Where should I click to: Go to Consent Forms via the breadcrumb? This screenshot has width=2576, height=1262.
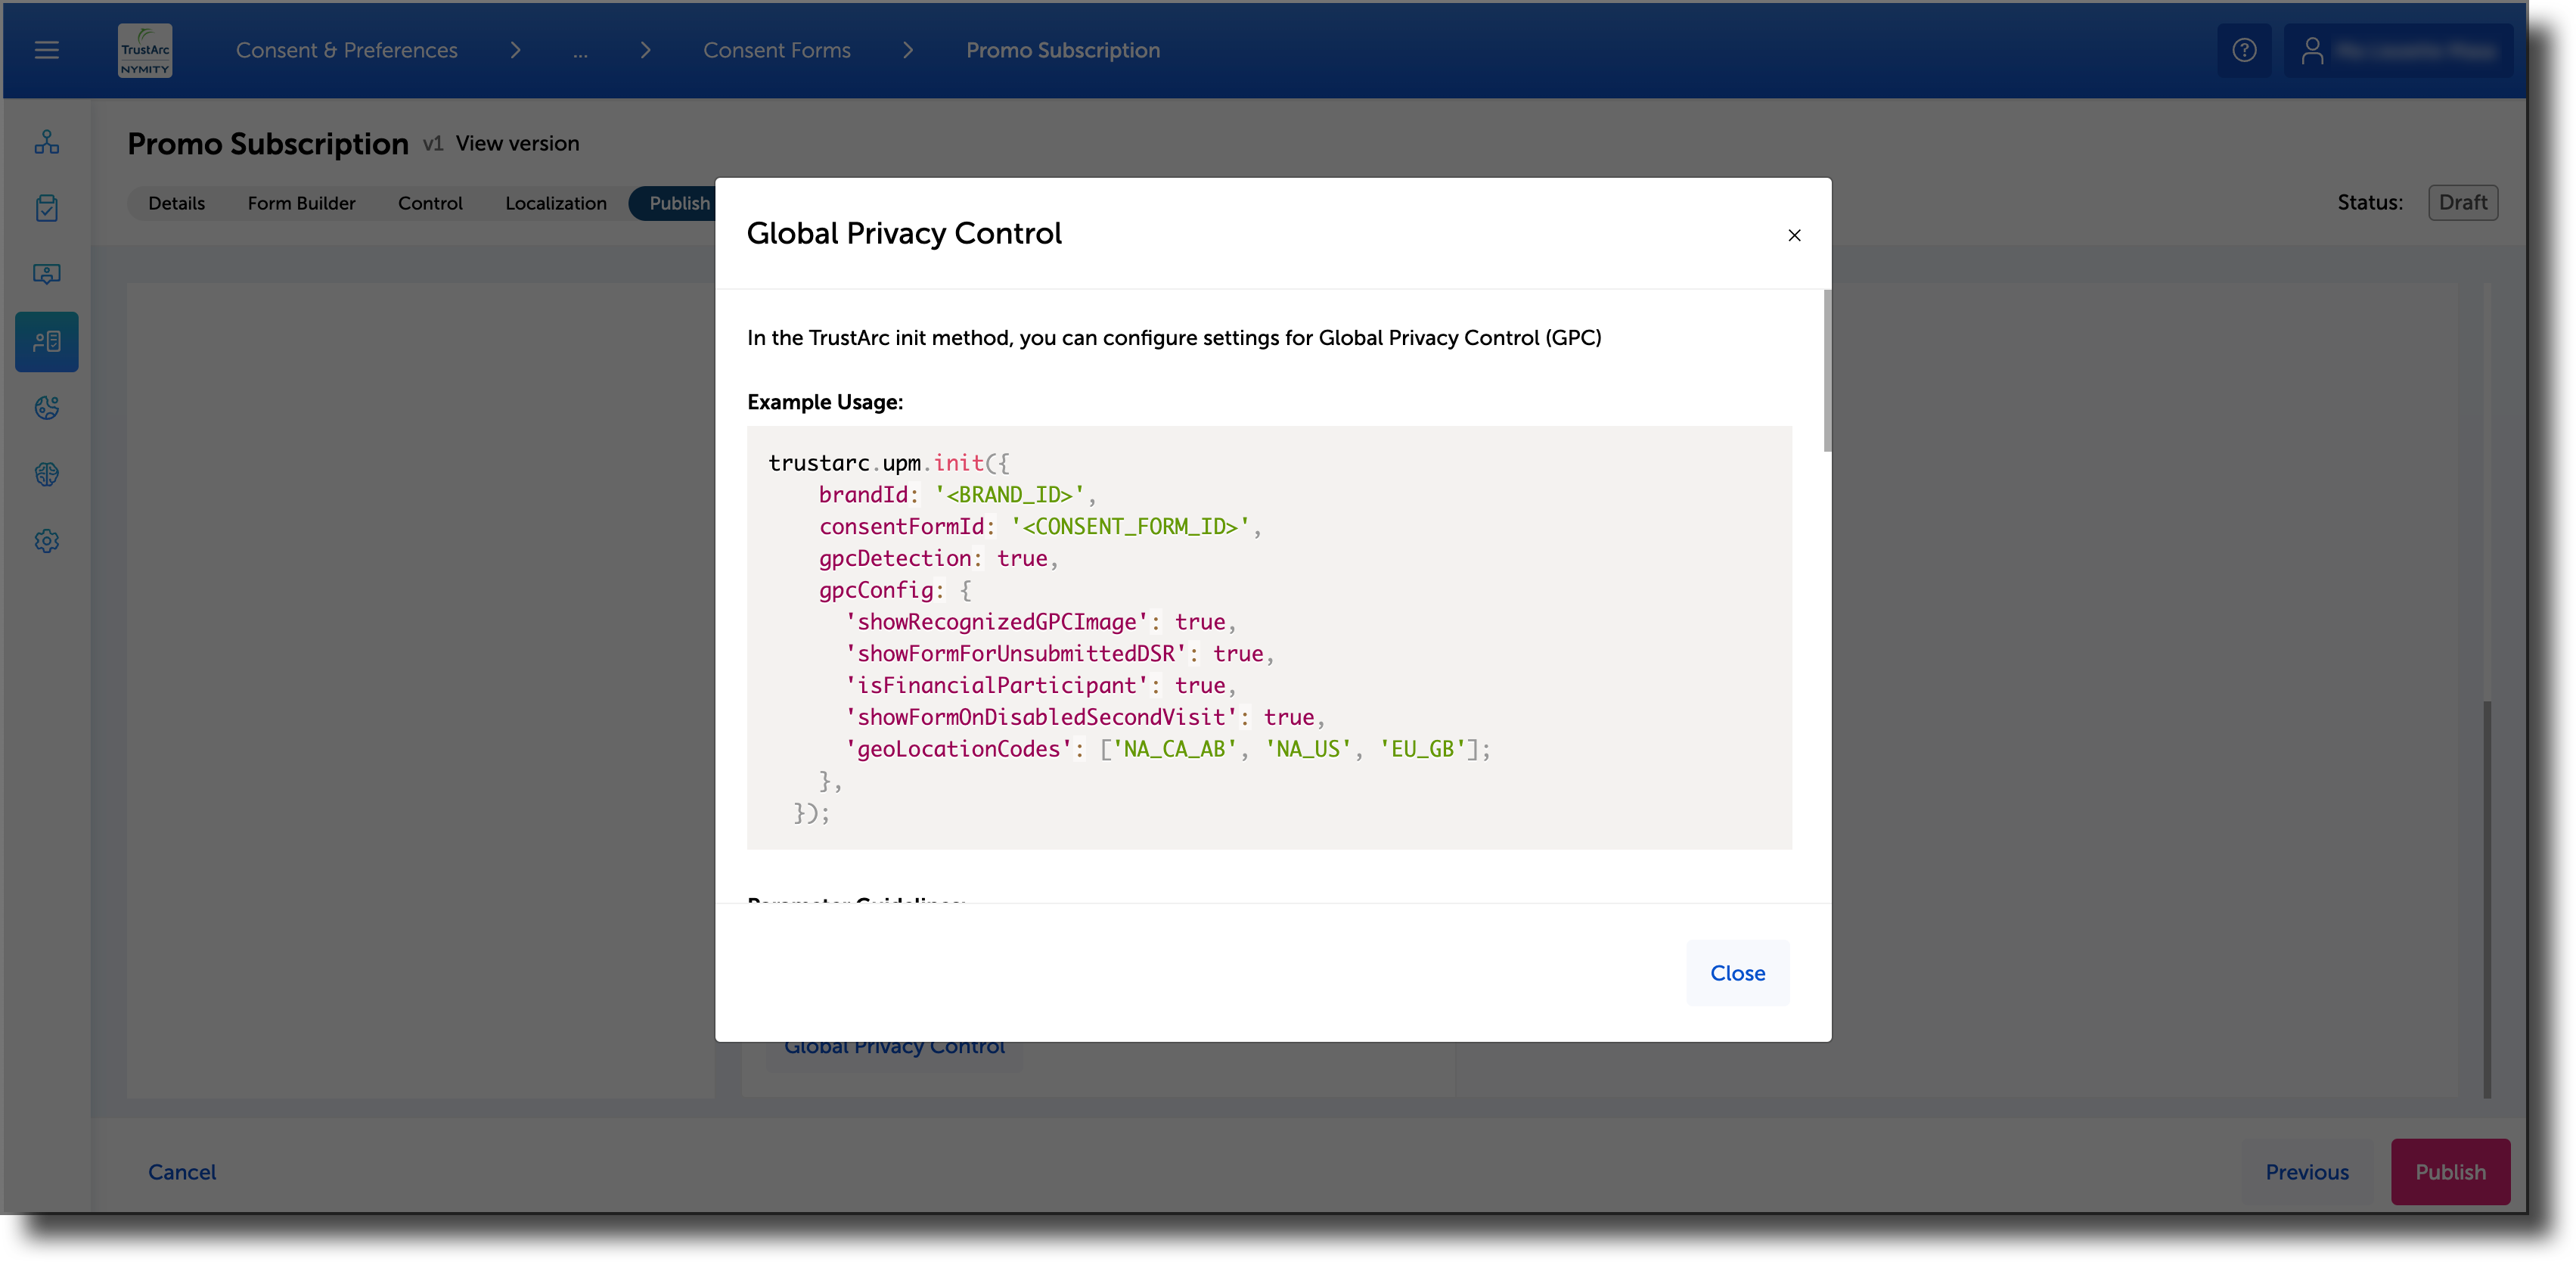[x=777, y=50]
